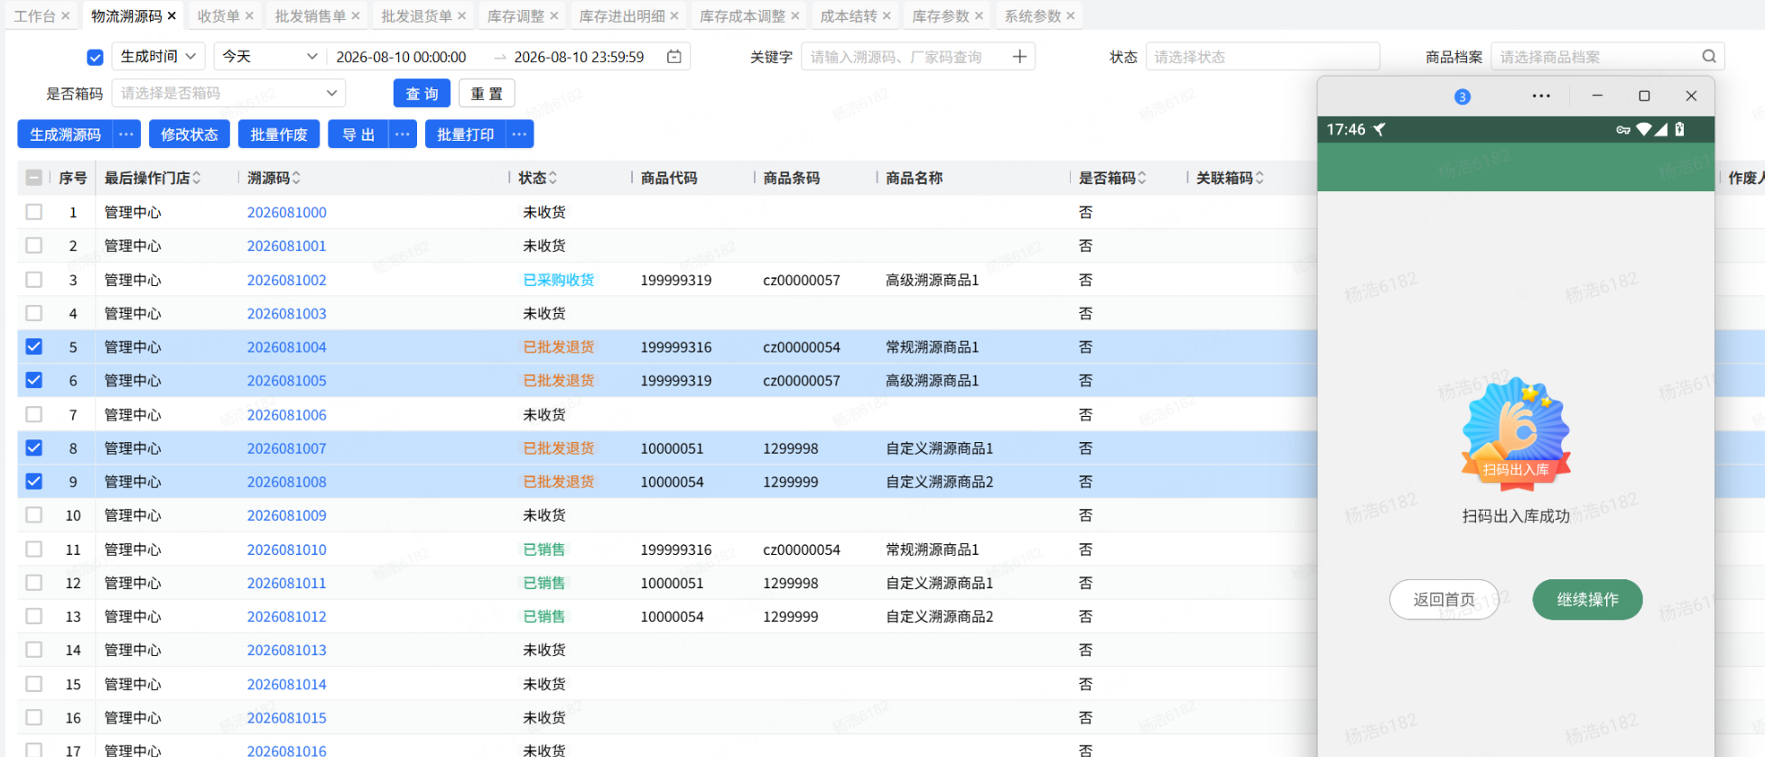
Task: Click the 已采购收货 status in row 3
Action: [x=558, y=280]
